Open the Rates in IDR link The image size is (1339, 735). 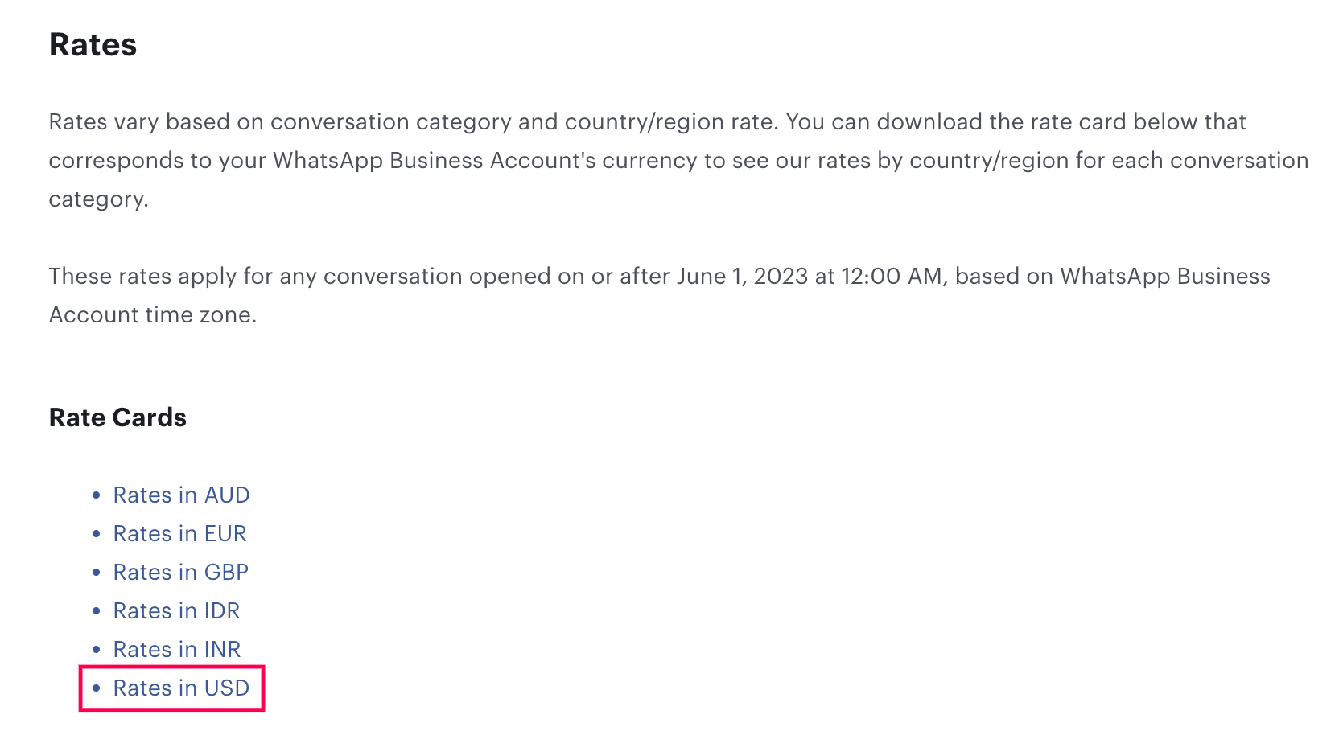tap(176, 610)
